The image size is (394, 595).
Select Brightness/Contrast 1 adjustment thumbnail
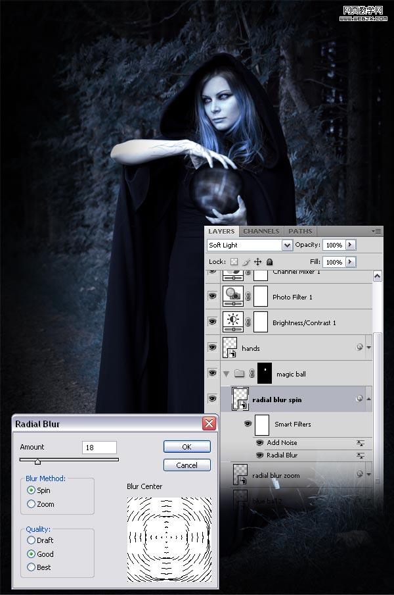[233, 322]
